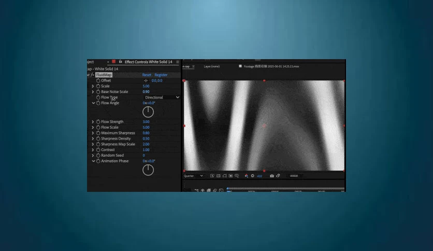Toggle the Contrast stopwatch icon

(98, 149)
